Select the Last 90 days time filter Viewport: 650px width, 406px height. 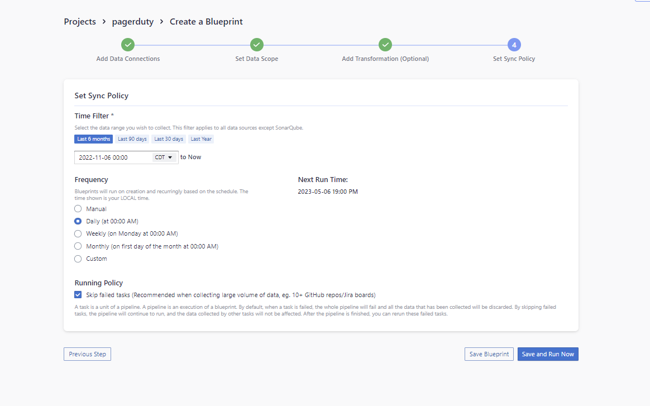tap(132, 139)
